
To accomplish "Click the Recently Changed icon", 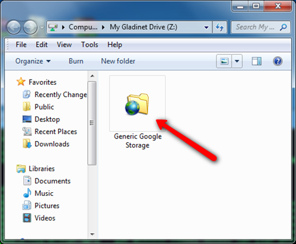I will (27, 94).
